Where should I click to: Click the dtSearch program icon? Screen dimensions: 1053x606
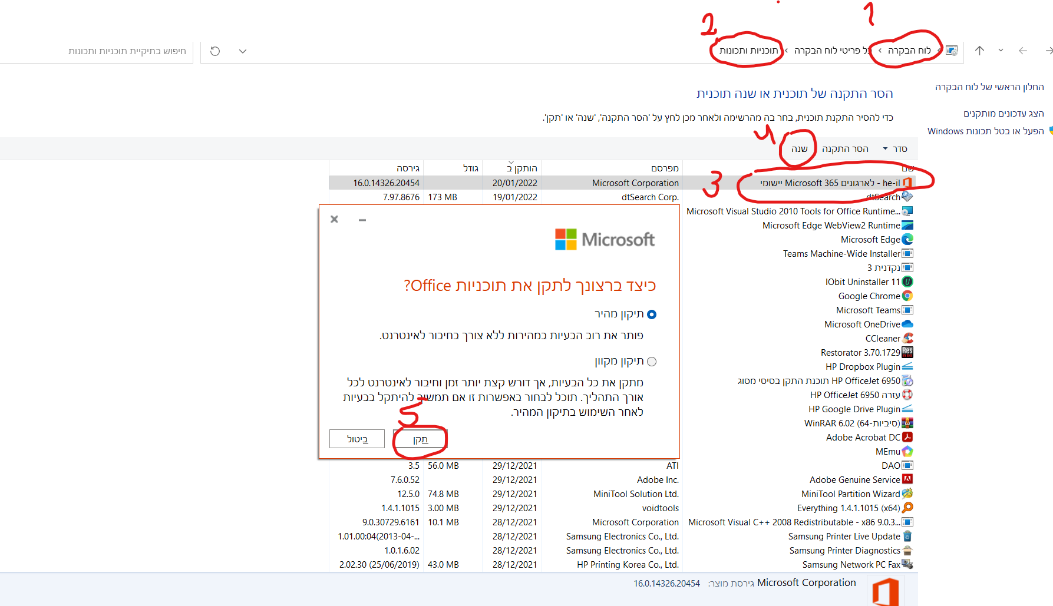907,197
